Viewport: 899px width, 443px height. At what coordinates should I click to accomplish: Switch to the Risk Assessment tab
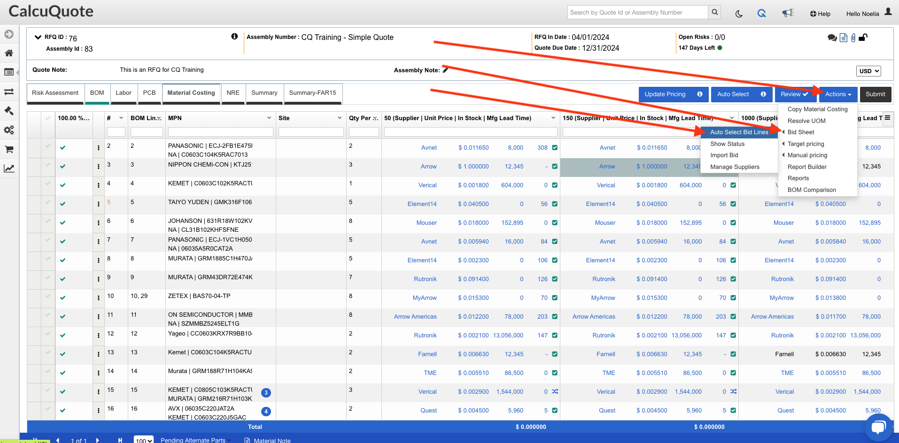coord(55,93)
